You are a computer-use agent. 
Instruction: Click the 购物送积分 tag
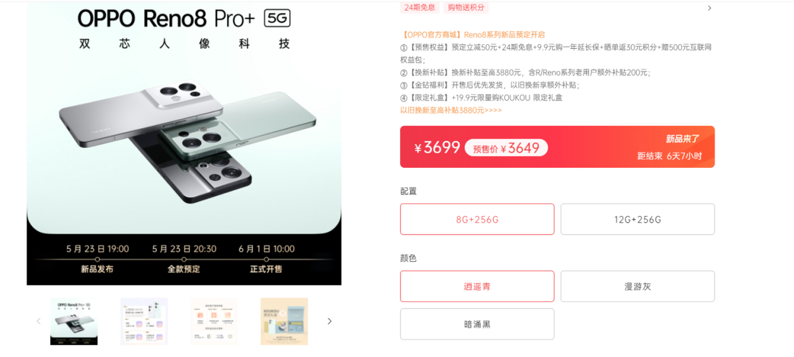[466, 7]
